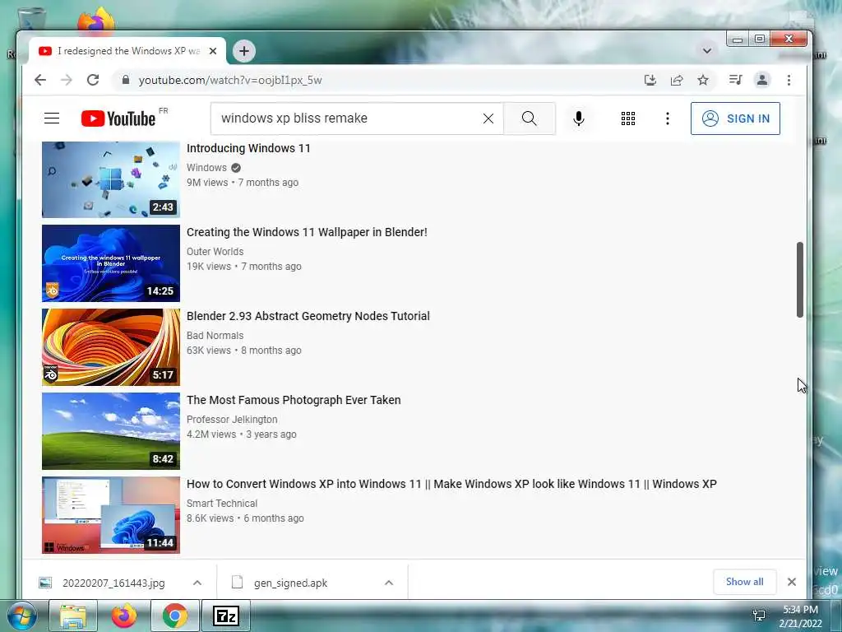The height and width of the screenshot is (632, 842).
Task: Visit the Professor Jelkington channel
Action: click(x=232, y=419)
